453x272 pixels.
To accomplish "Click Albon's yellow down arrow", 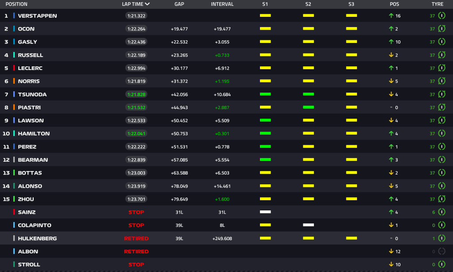I will (391, 251).
